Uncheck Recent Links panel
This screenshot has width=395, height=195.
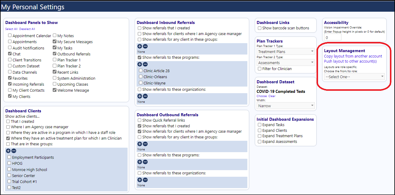pyautogui.click(x=55, y=72)
